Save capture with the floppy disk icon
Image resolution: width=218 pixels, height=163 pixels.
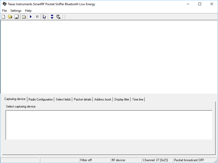tap(16, 17)
